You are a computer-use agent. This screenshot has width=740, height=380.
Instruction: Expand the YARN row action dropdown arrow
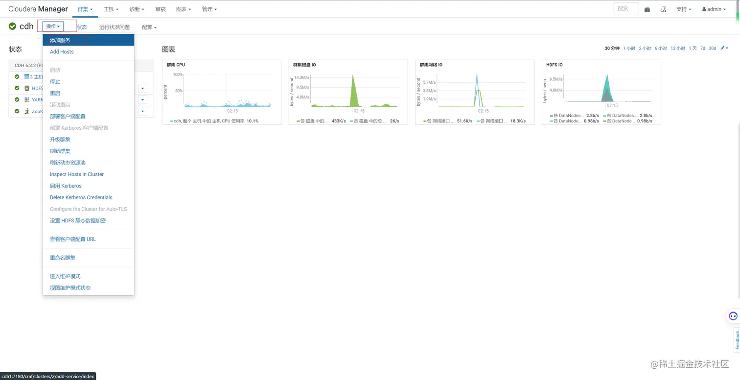coord(142,99)
